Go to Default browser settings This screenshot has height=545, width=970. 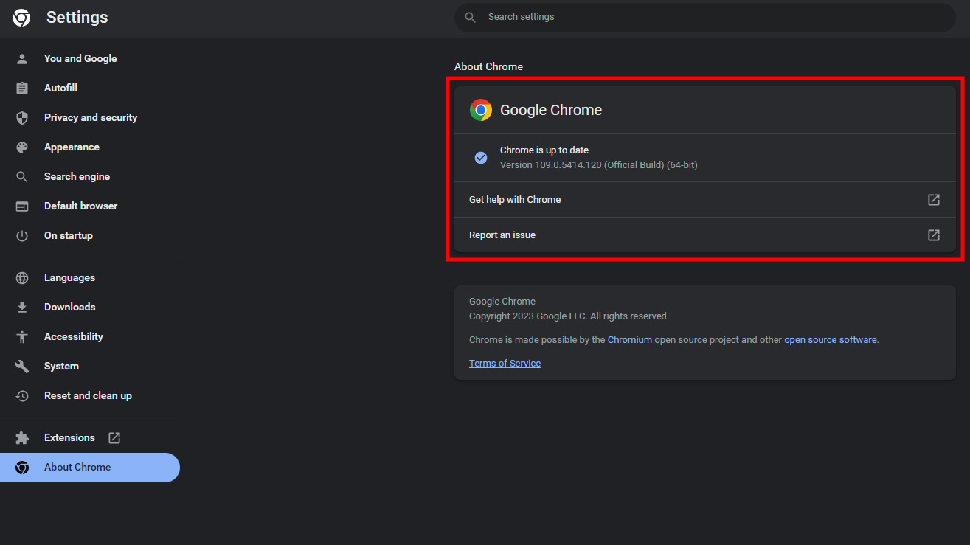click(x=80, y=206)
